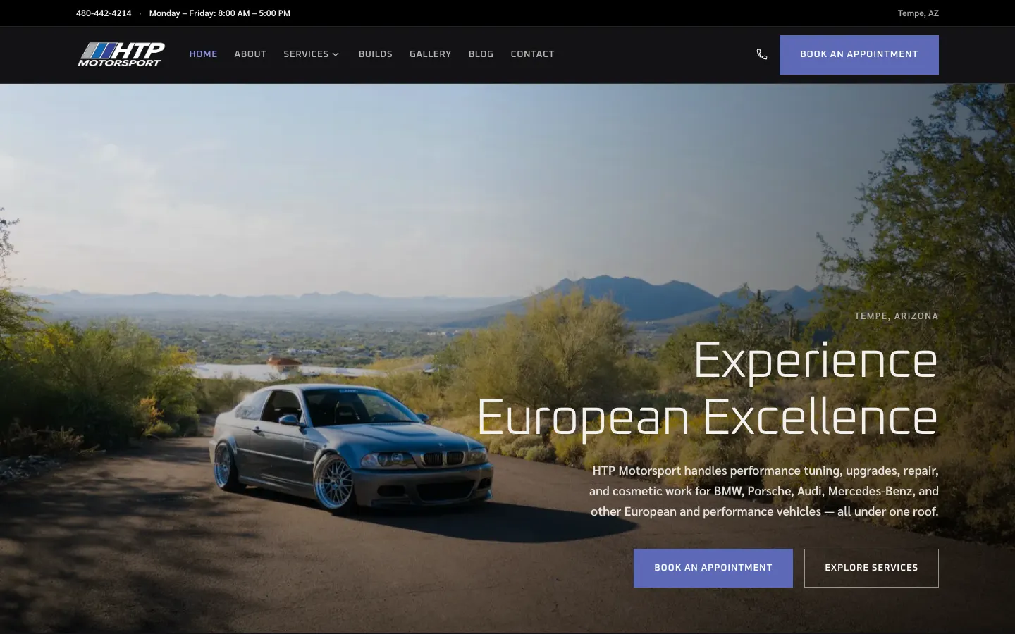Visit the Blog page

pyautogui.click(x=481, y=54)
